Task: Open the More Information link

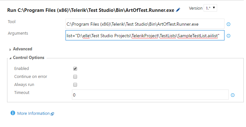Action: (x=33, y=114)
